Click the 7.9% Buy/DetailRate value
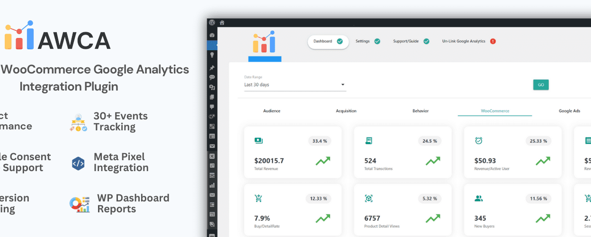Viewport: 591px width, 237px height. tap(262, 219)
